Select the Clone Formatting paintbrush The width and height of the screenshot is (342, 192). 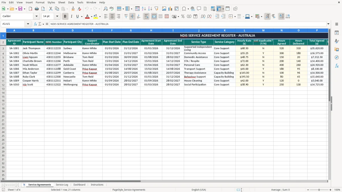(x=73, y=9)
